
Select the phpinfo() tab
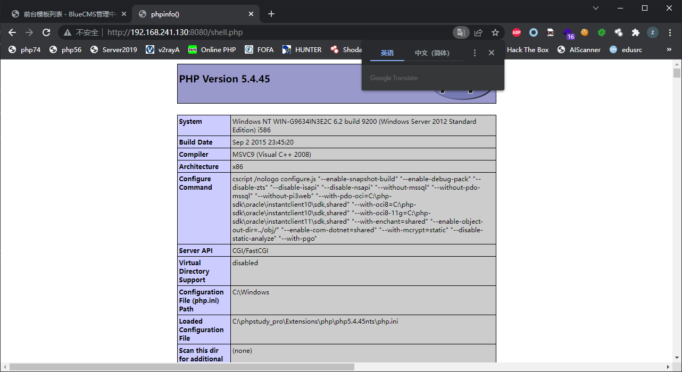click(x=196, y=14)
